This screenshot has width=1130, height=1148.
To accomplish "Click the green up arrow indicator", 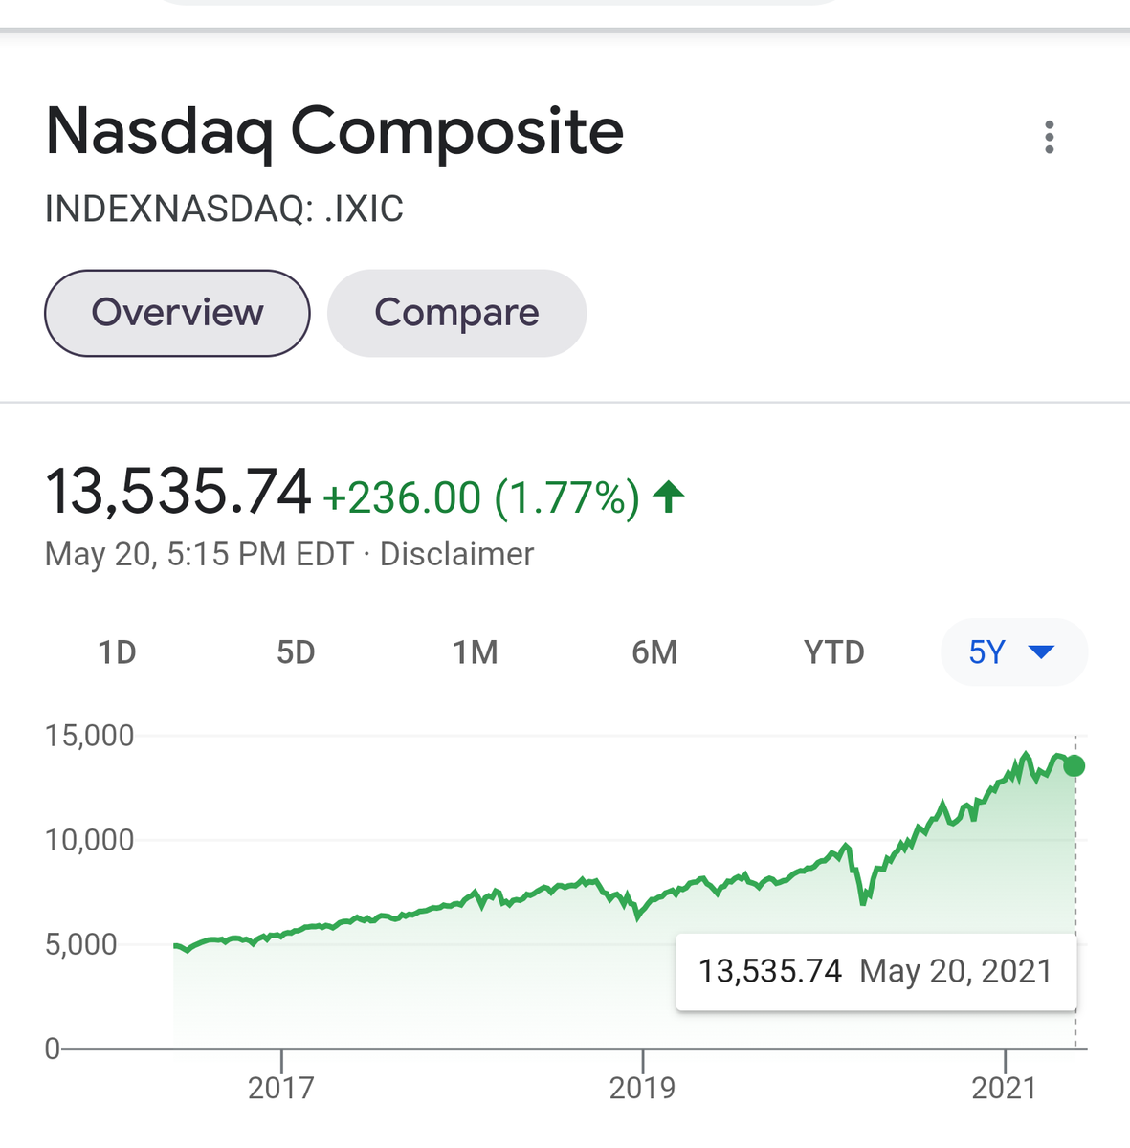I will [669, 497].
